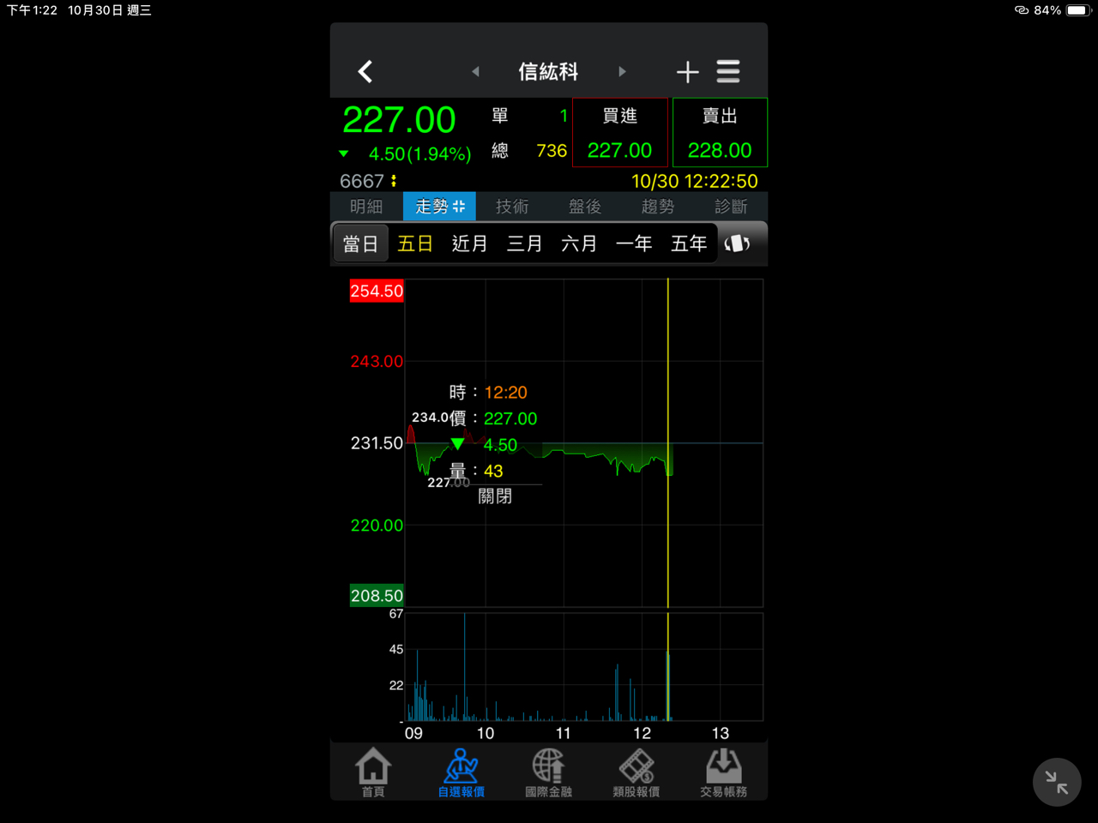Switch to previous stock using the left triangle
Screen dimensions: 1098x823
point(475,72)
